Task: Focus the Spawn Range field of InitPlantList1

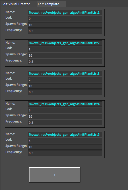Action: [65, 25]
